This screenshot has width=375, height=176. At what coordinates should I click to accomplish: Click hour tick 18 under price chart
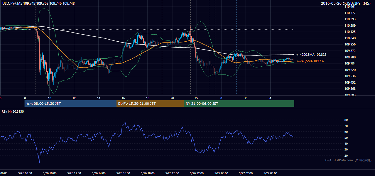(x=148, y=98)
